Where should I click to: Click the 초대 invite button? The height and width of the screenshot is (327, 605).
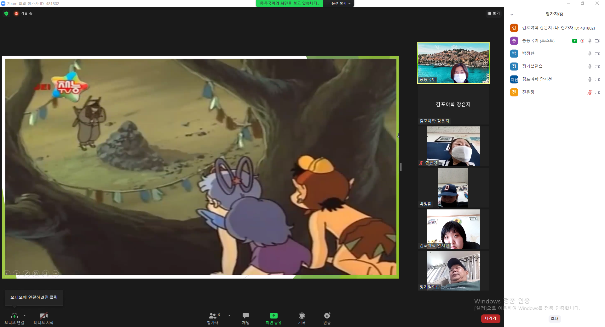coord(555,319)
